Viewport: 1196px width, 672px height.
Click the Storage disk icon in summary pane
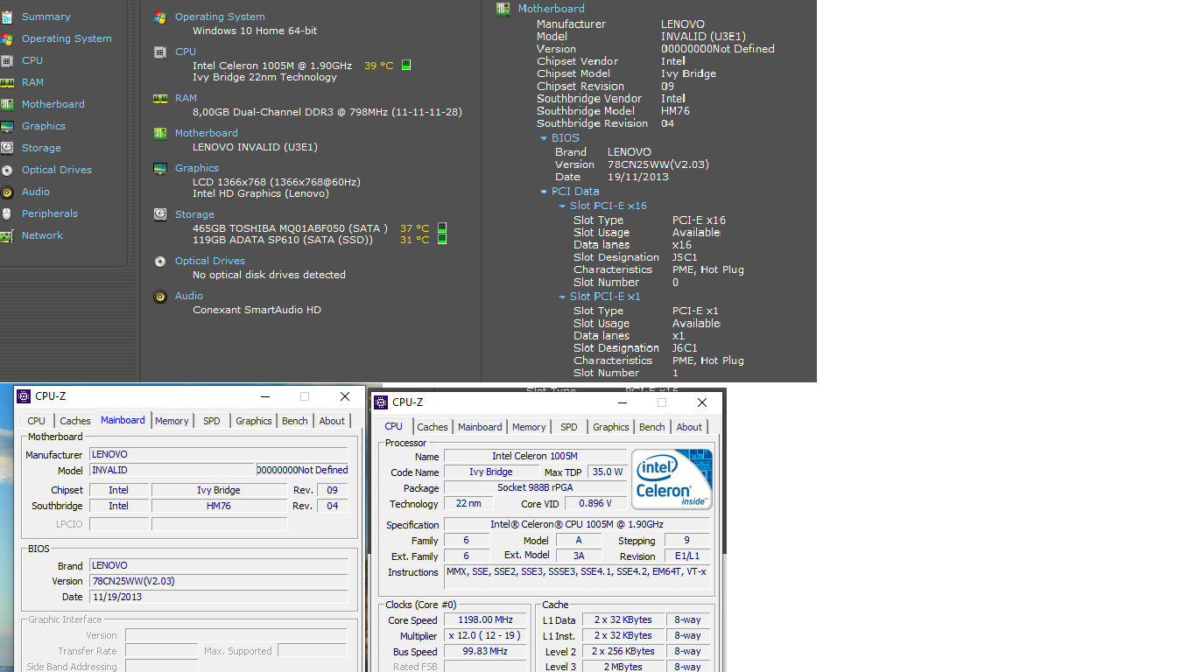point(160,214)
